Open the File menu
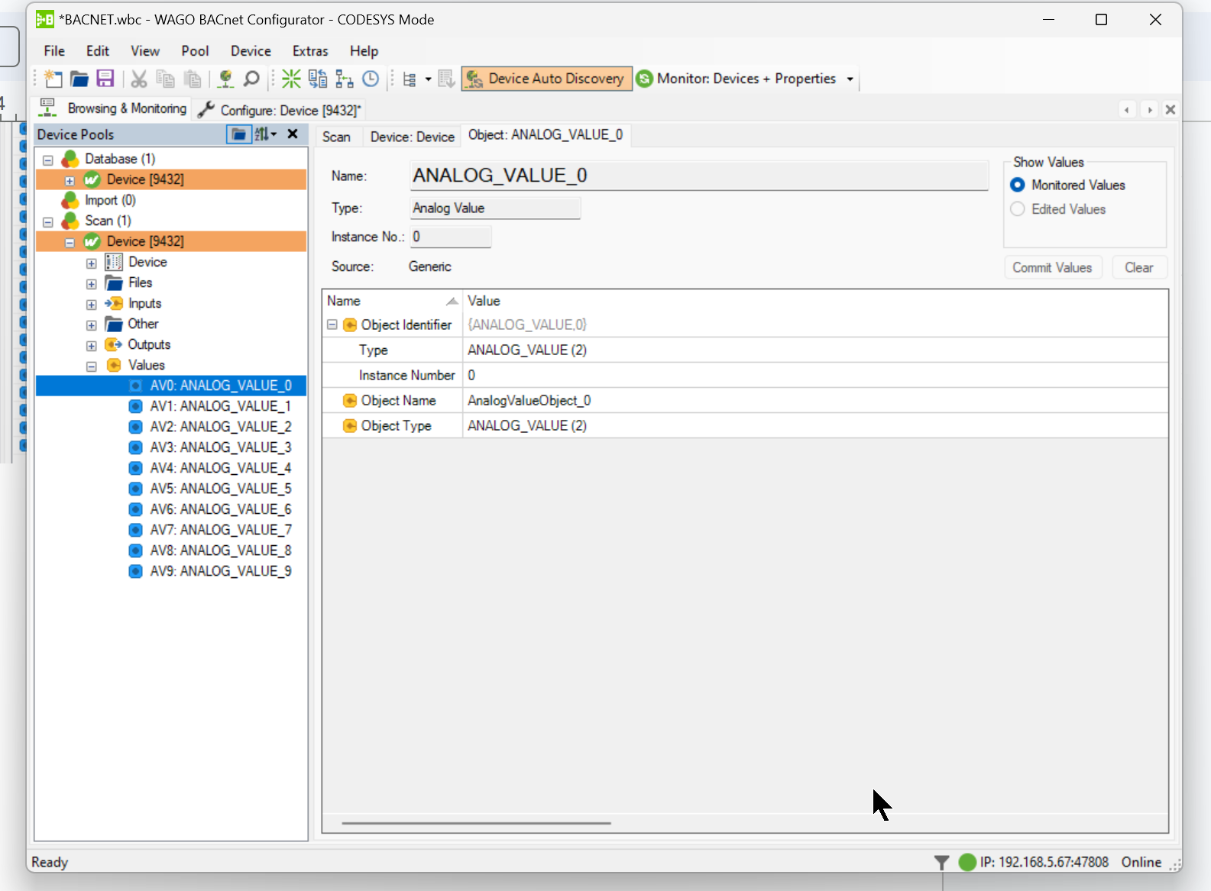Image resolution: width=1211 pixels, height=891 pixels. click(x=54, y=51)
